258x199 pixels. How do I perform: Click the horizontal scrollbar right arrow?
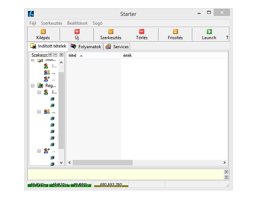pyautogui.click(x=224, y=162)
